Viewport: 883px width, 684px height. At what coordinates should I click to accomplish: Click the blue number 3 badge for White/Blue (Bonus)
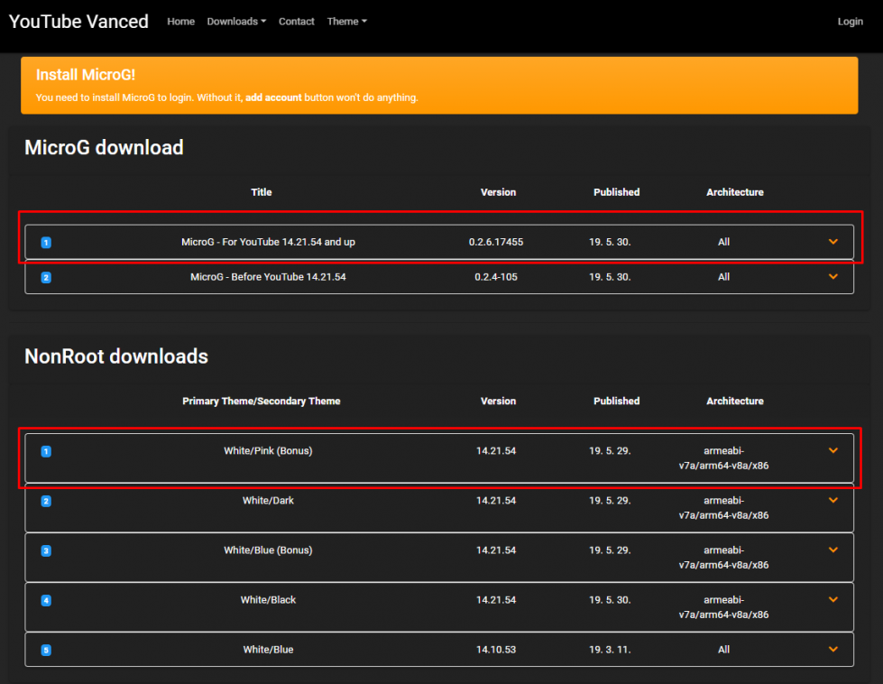pos(46,550)
